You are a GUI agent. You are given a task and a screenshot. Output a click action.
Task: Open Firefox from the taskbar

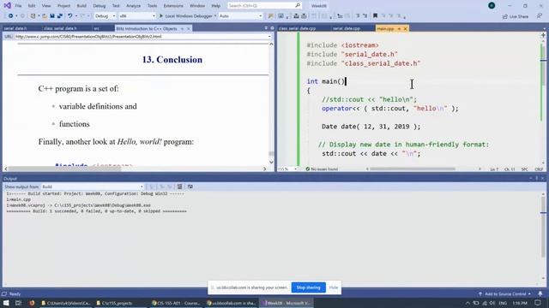tap(32, 303)
